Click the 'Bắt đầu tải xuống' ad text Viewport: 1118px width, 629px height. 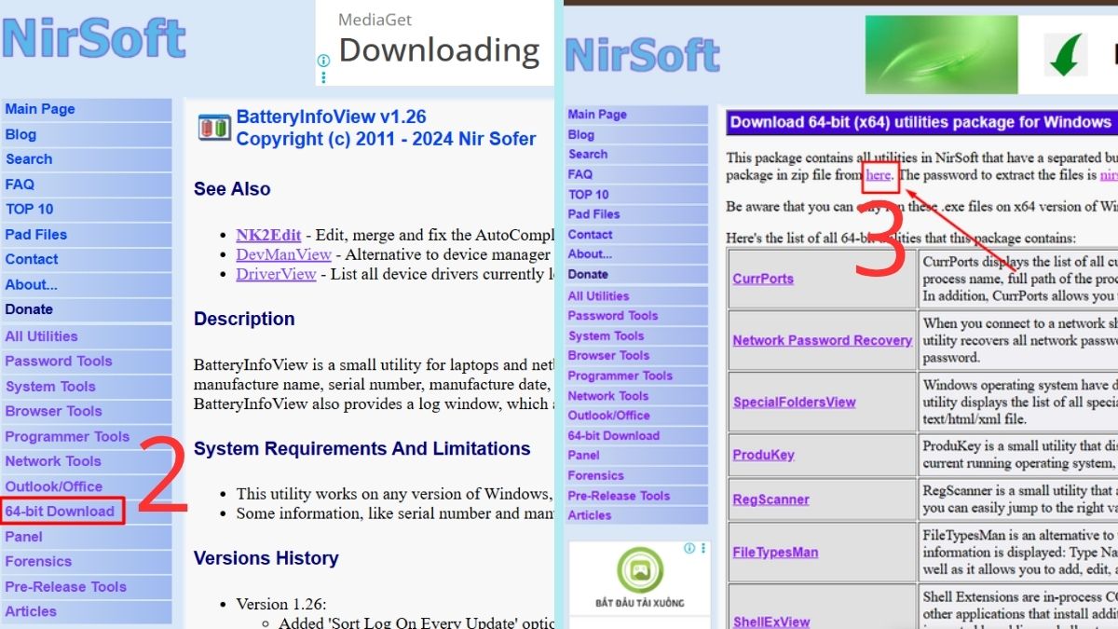[639, 603]
